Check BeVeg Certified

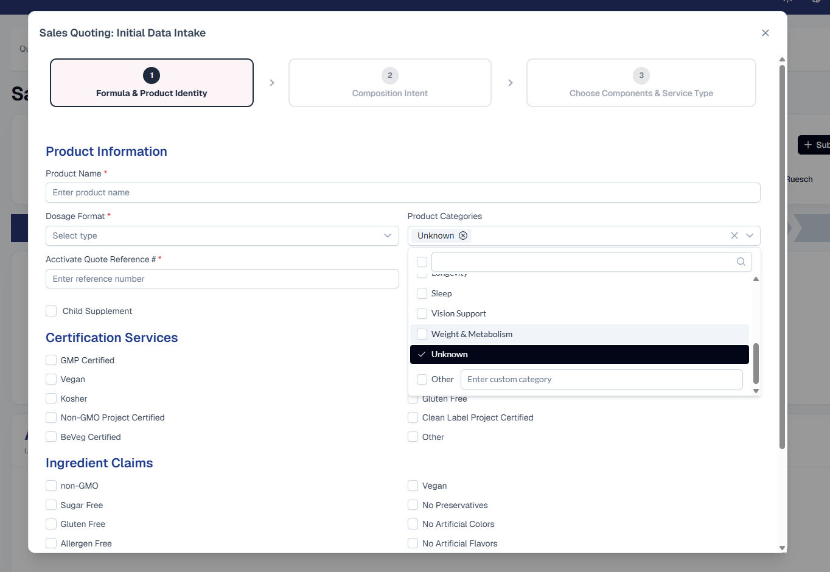tap(51, 437)
